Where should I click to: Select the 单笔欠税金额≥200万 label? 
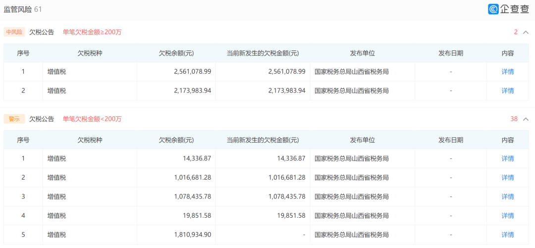pyautogui.click(x=92, y=32)
